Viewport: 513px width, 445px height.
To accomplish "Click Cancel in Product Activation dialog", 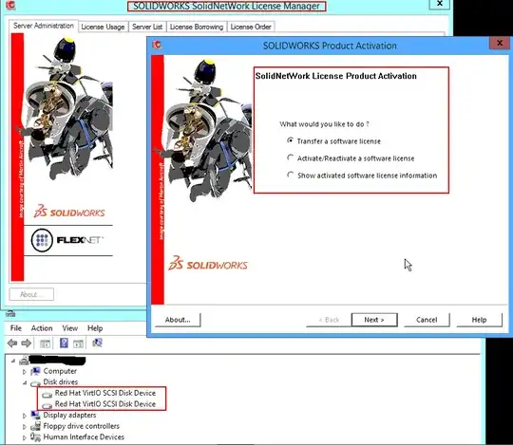I will [x=427, y=320].
